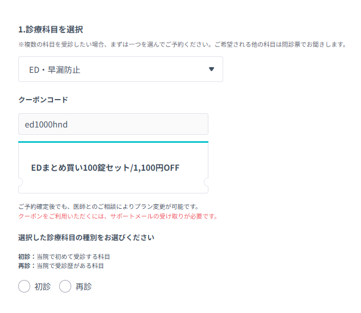The width and height of the screenshot is (361, 313).
Task: Click the multiple departments note text
Action: pyautogui.click(x=182, y=44)
